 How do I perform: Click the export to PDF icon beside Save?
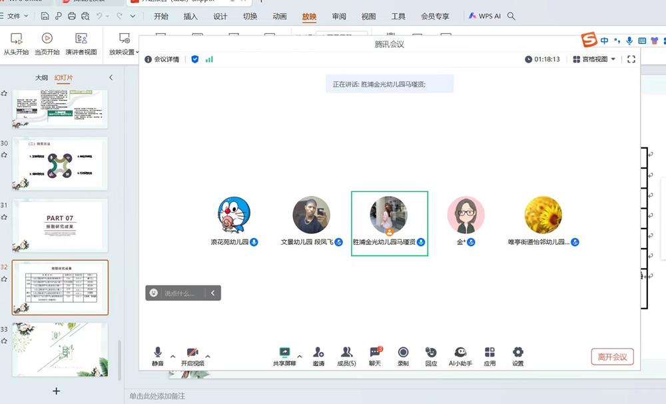click(58, 16)
